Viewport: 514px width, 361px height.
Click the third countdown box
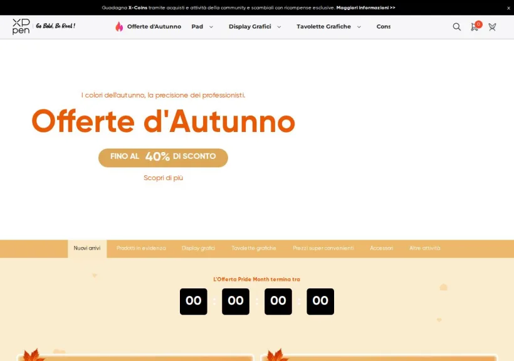[x=278, y=302]
